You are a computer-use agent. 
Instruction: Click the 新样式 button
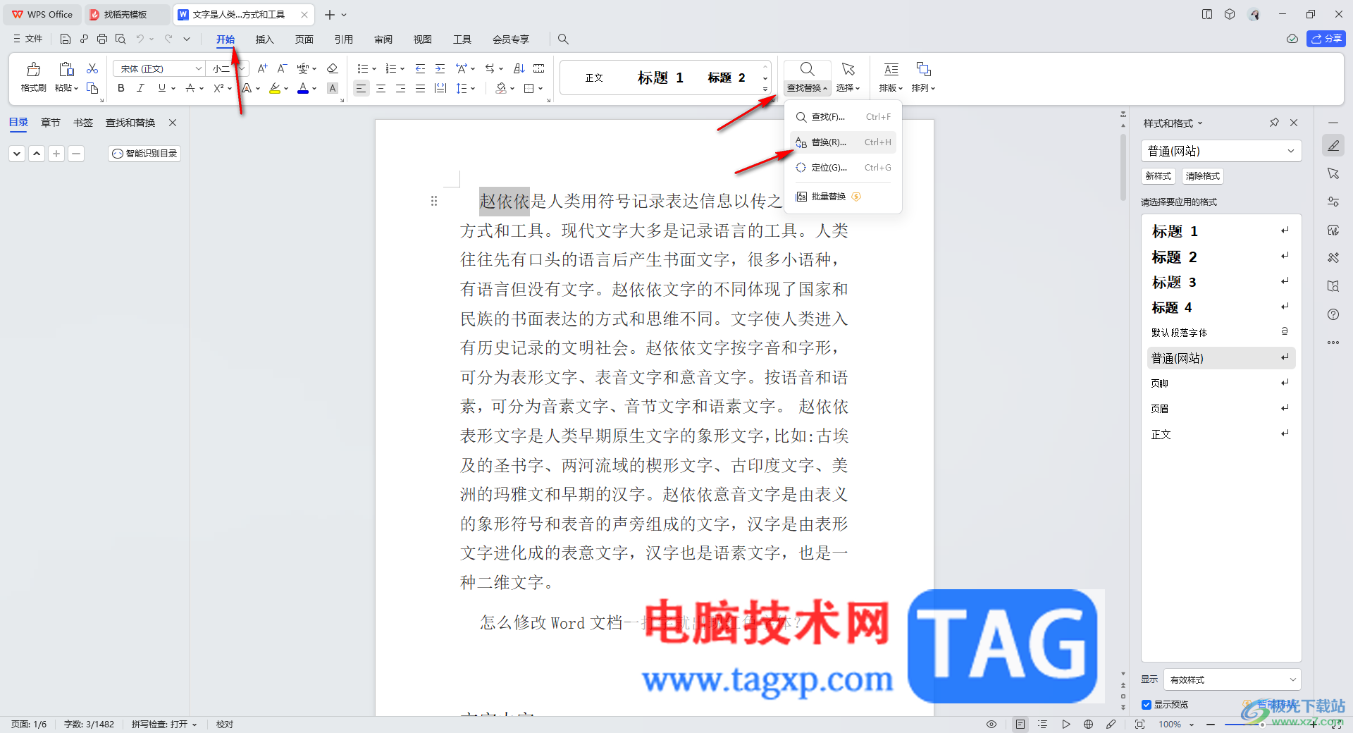tap(1158, 176)
